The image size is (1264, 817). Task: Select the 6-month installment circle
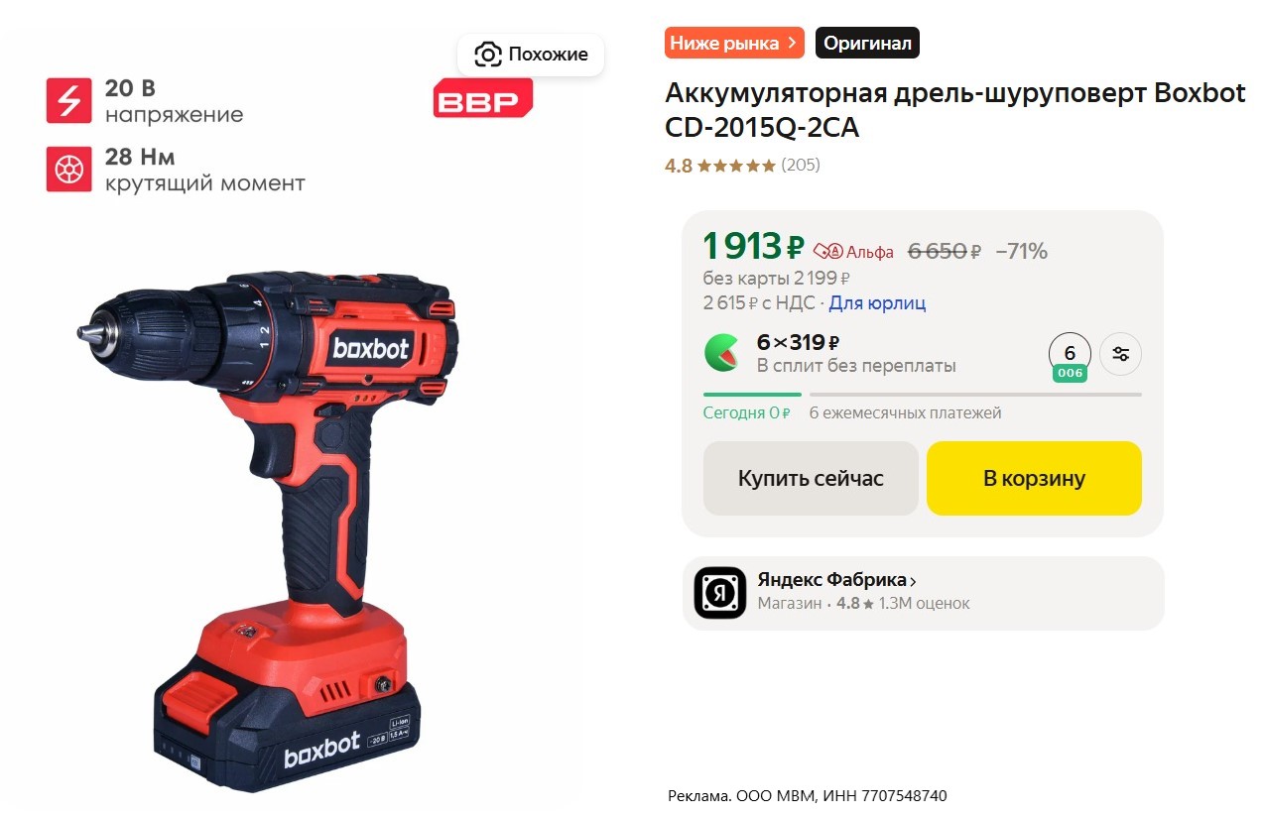pos(1070,354)
